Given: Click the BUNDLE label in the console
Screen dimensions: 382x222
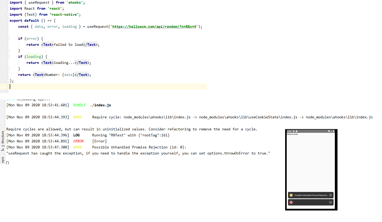Looking at the screenshot, I should coord(80,105).
